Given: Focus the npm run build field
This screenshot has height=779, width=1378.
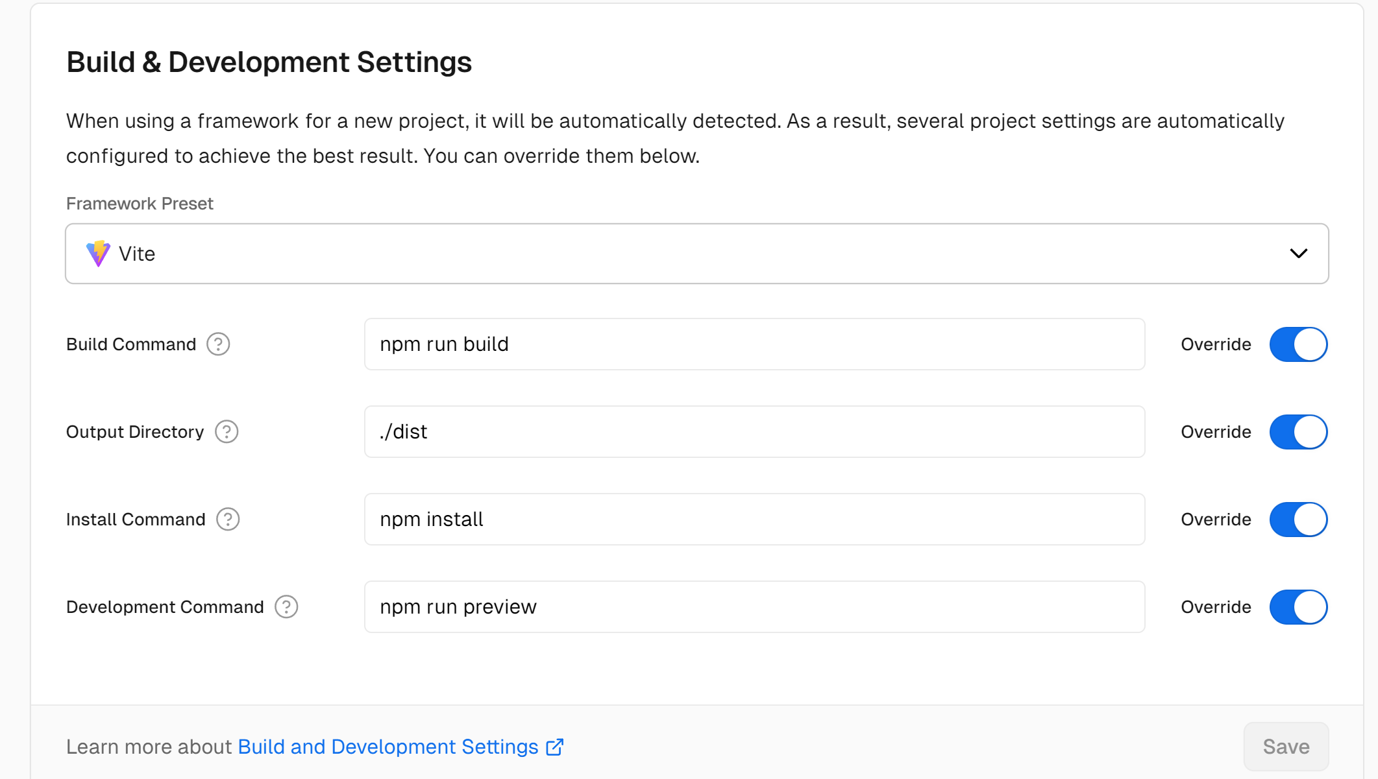Looking at the screenshot, I should coord(754,344).
